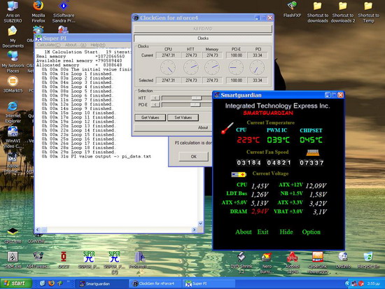The height and width of the screenshot is (289, 385).
Task: Launch the DVD Shrink 3.2 desktop icon
Action: [241, 262]
